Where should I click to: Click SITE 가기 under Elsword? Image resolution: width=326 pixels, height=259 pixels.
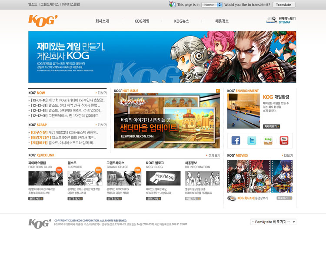(75, 199)
